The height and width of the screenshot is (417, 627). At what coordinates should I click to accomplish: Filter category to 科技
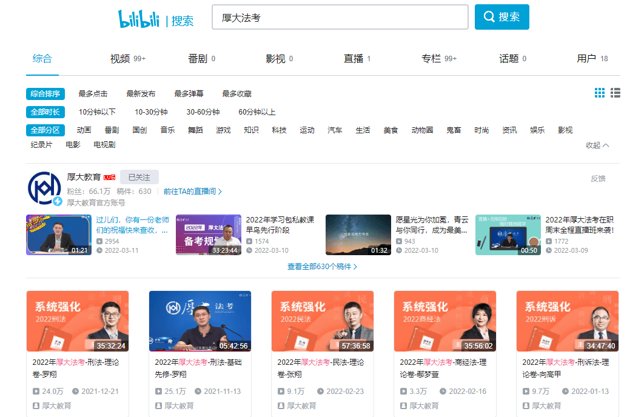tap(279, 130)
